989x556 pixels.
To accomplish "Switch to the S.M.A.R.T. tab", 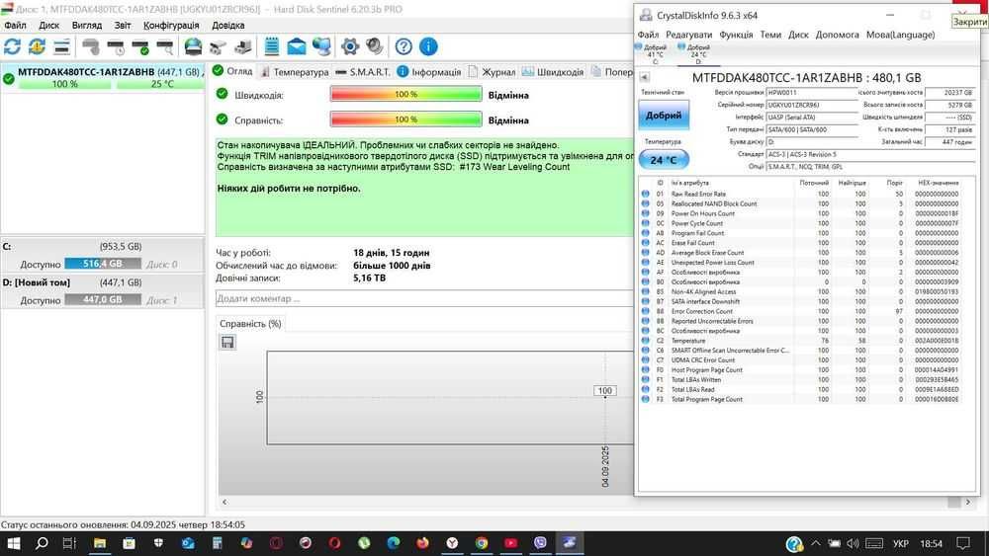I will point(363,72).
